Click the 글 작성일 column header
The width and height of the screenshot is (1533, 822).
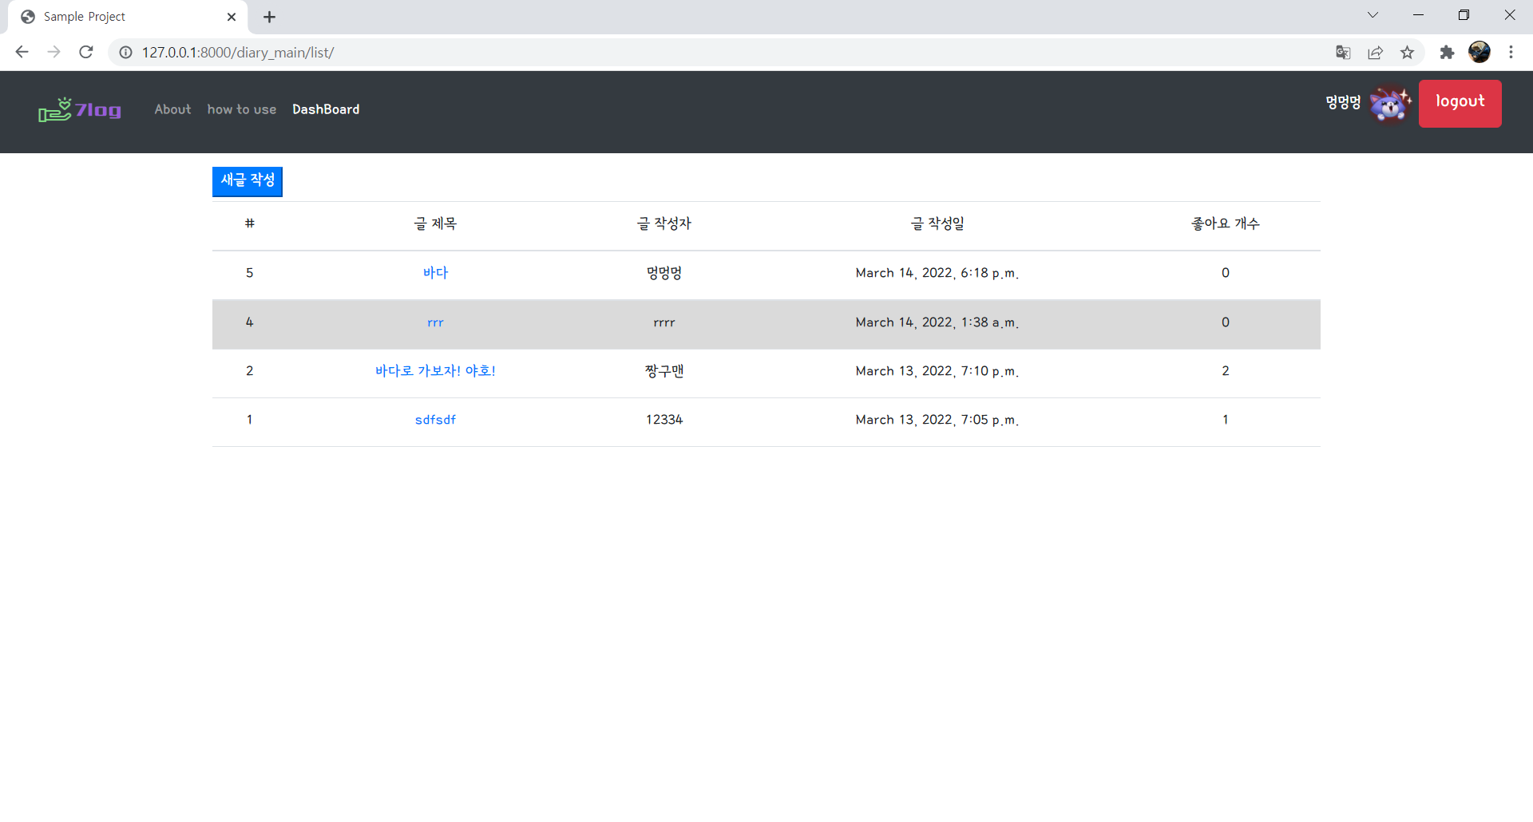(x=937, y=224)
